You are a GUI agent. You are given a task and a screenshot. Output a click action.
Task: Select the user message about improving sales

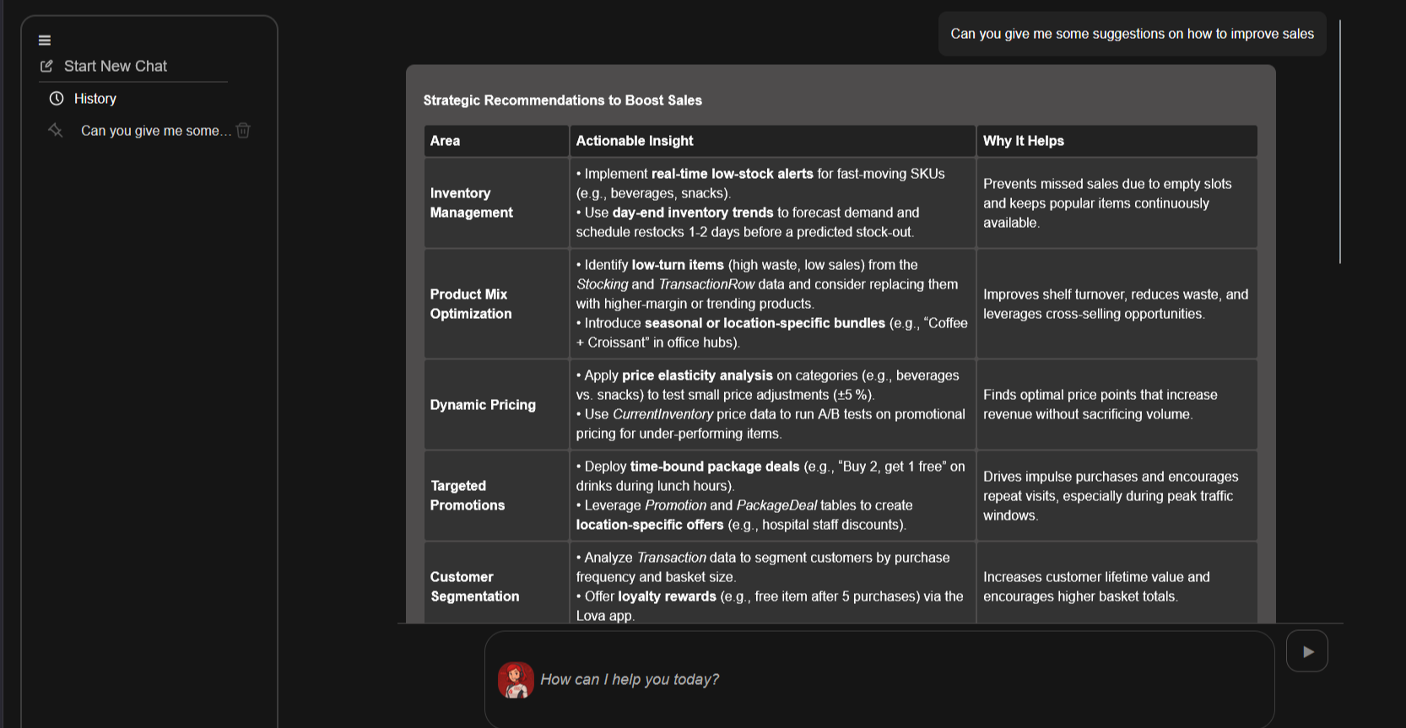coord(1132,34)
